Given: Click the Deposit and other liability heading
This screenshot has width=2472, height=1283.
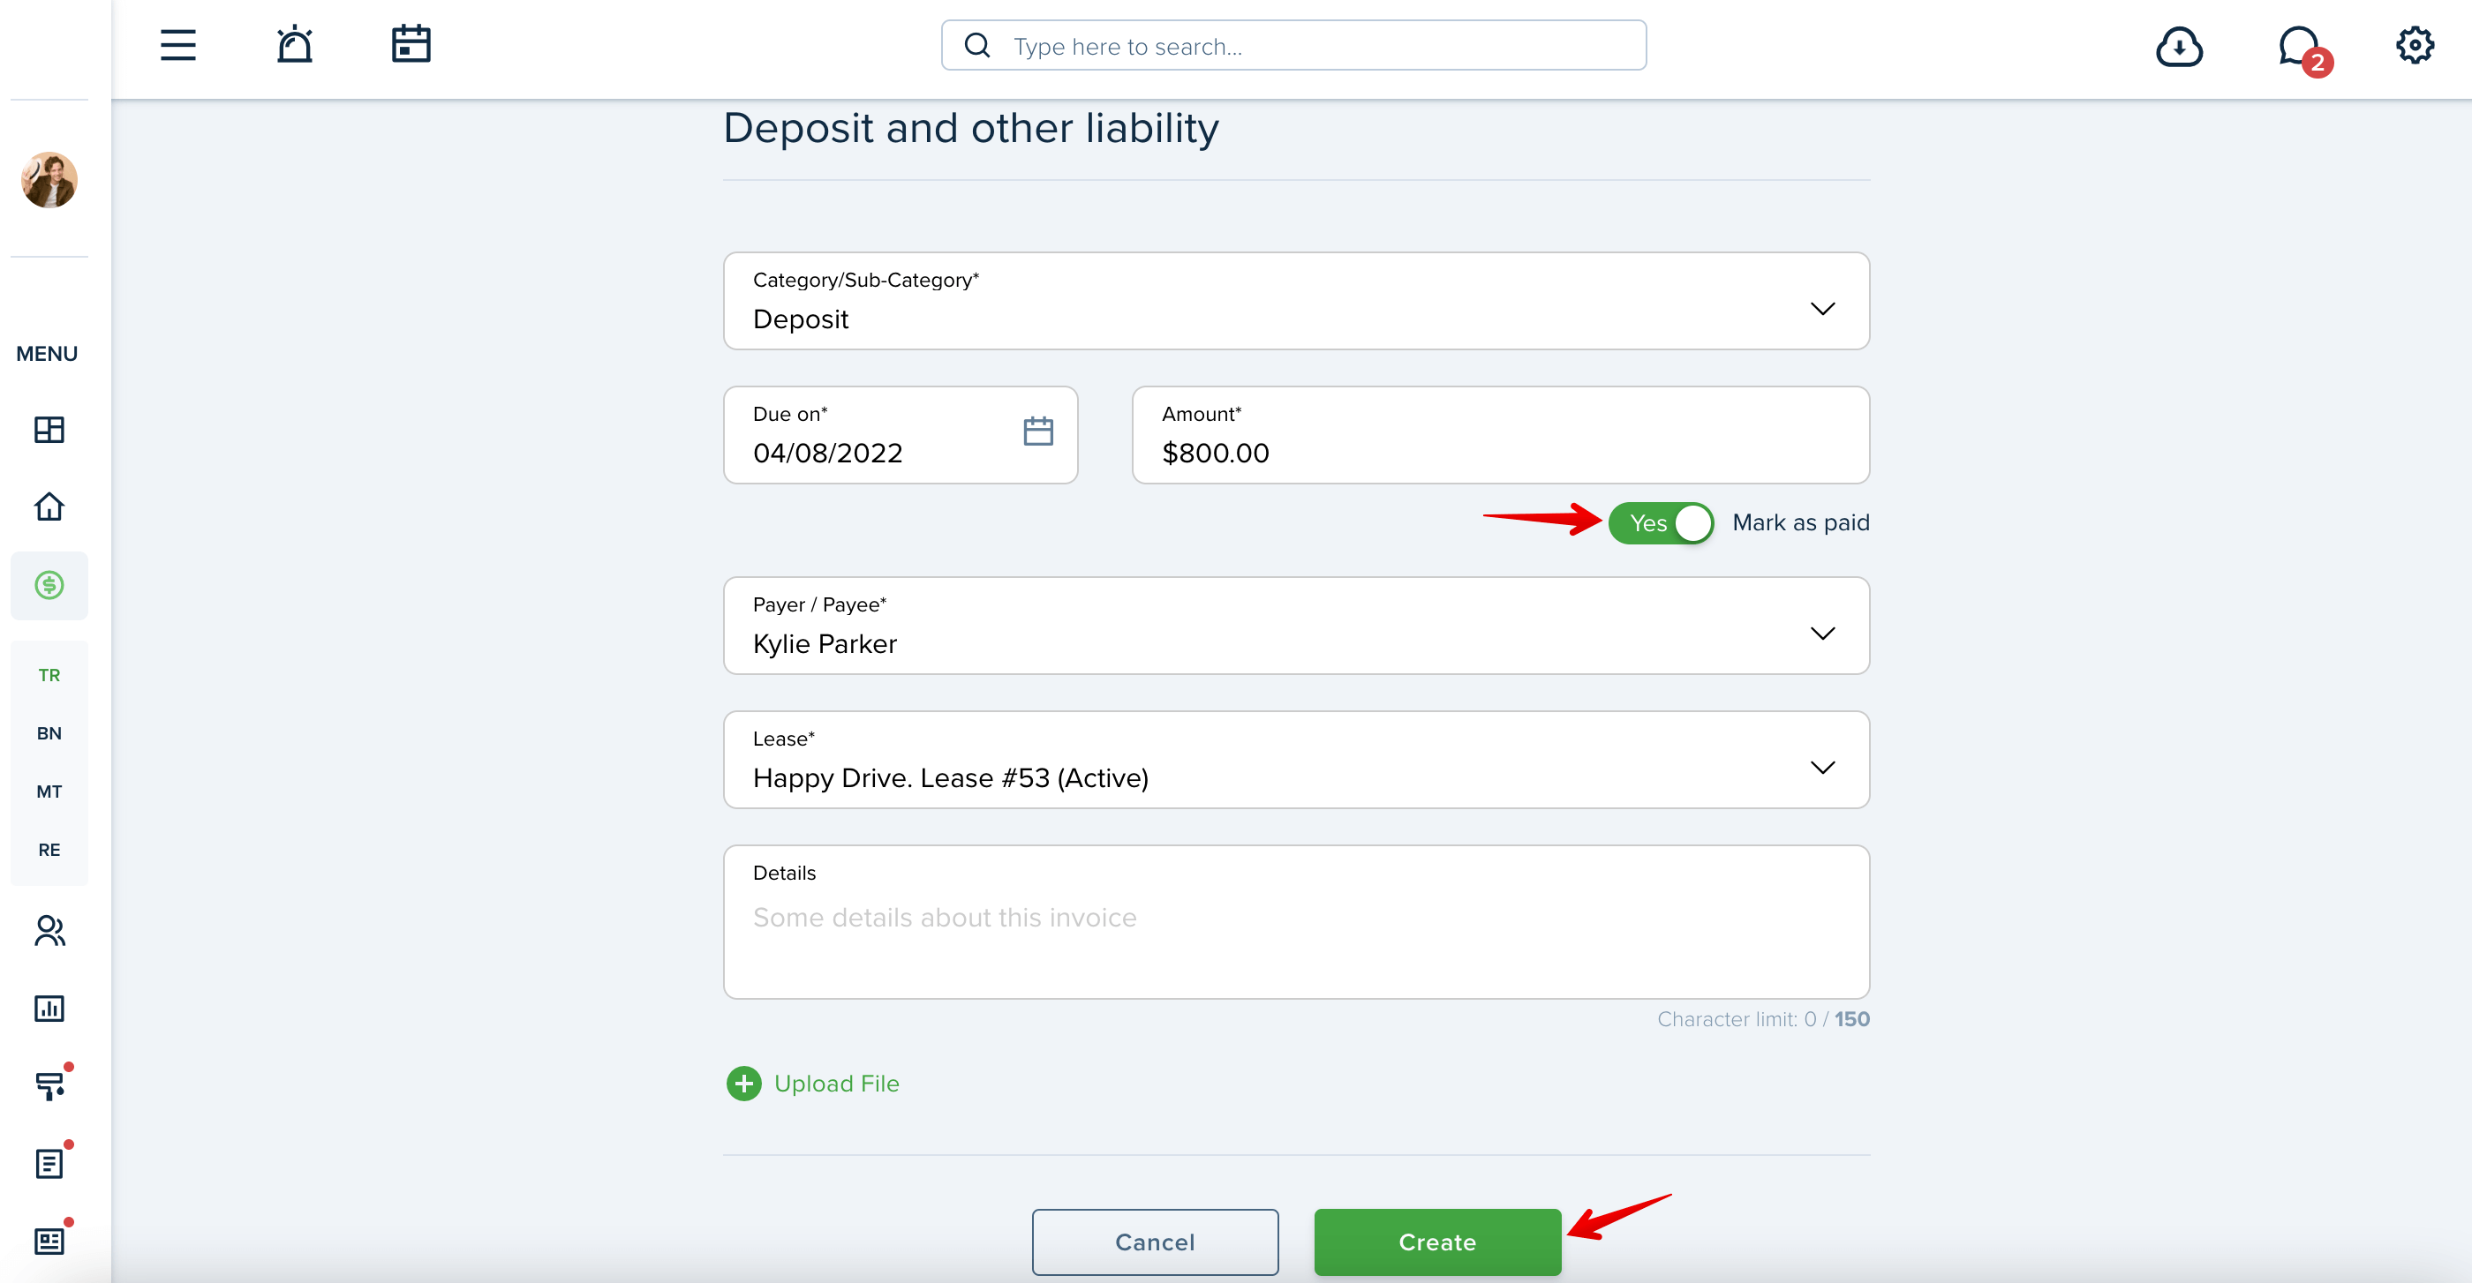Looking at the screenshot, I should pyautogui.click(x=970, y=128).
